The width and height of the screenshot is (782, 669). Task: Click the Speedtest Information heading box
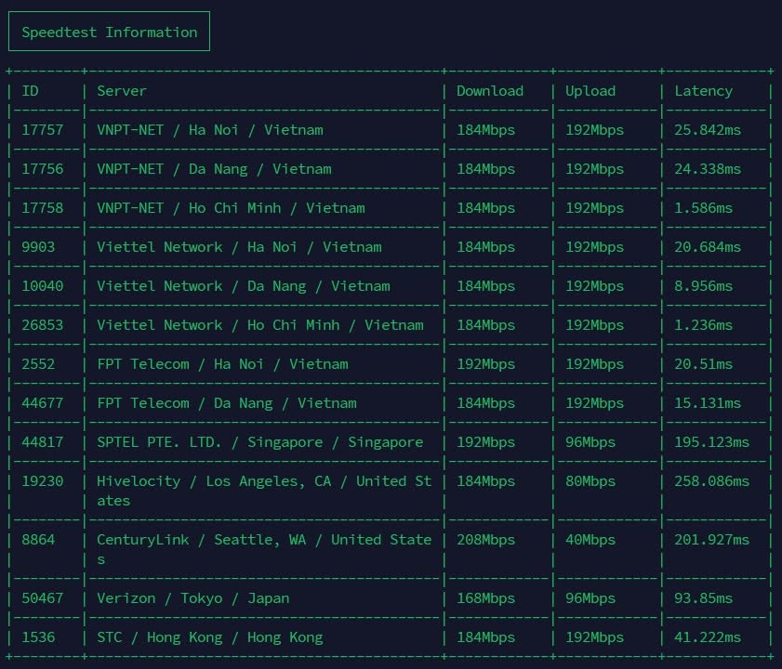109,32
